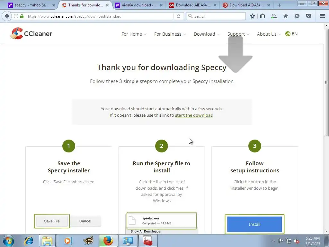The width and height of the screenshot is (329, 247).
Task: Close the speccy Yahoo Search tab
Action: (54, 5)
